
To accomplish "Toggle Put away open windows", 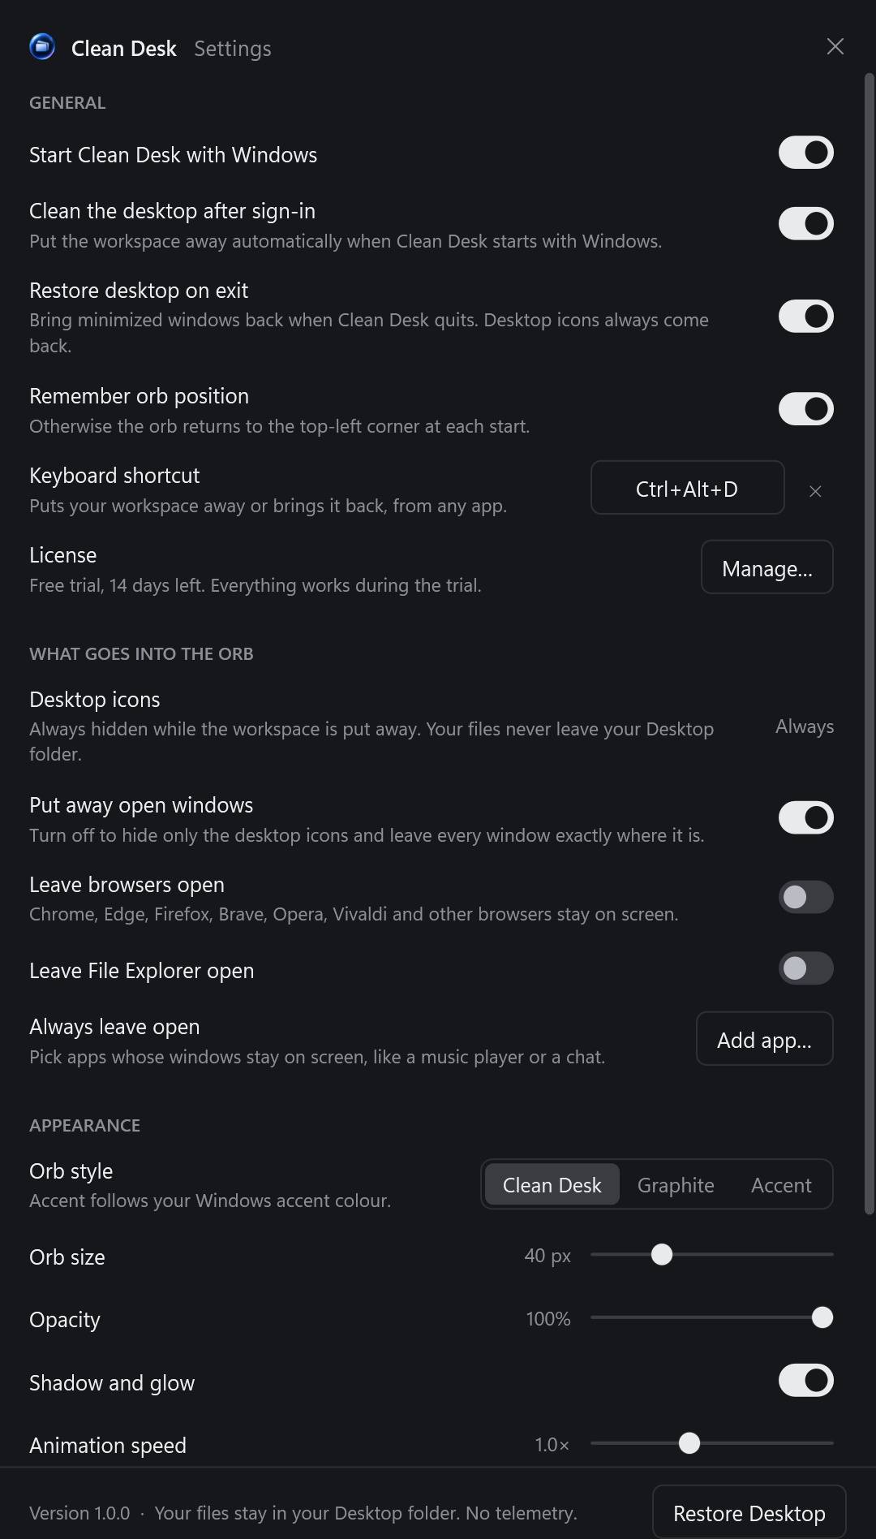I will click(806, 818).
